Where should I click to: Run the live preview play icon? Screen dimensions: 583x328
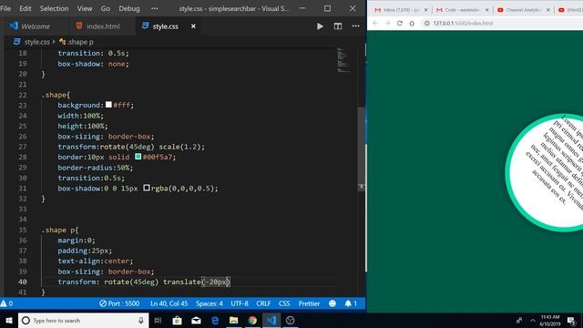tap(320, 26)
